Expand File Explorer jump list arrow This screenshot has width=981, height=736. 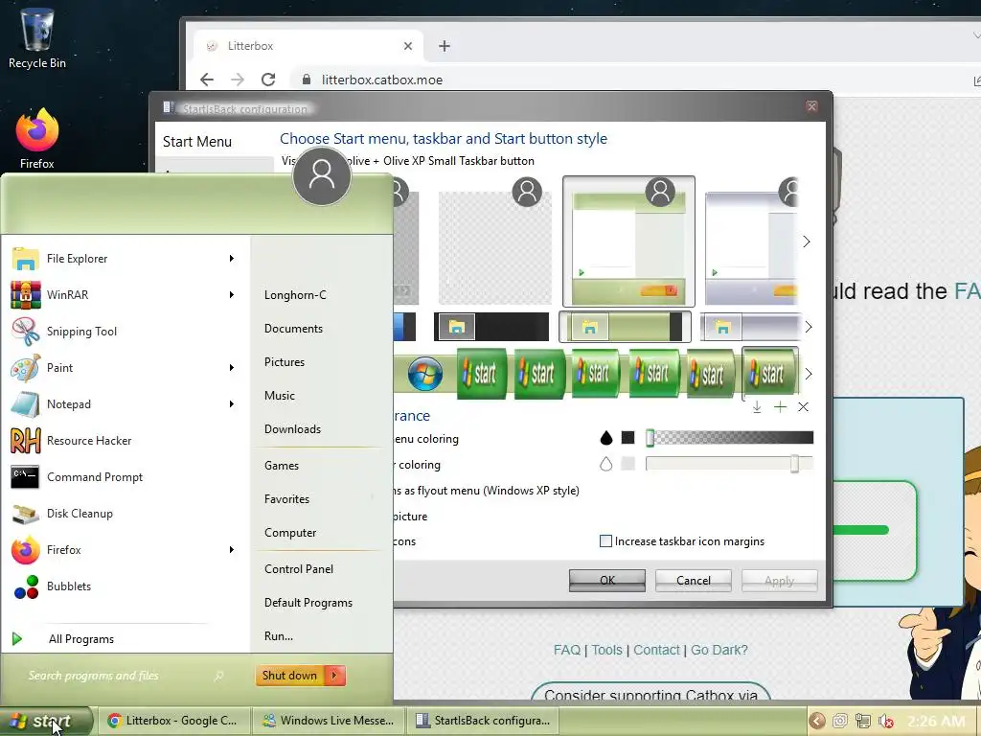pos(232,259)
